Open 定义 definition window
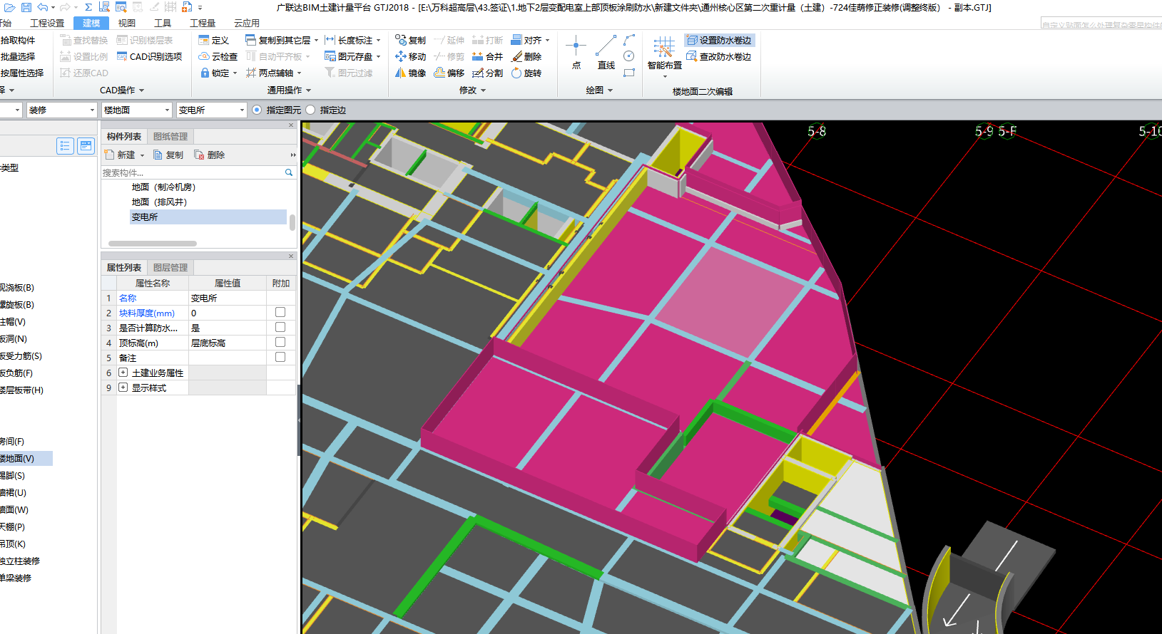The width and height of the screenshot is (1162, 634). click(214, 40)
